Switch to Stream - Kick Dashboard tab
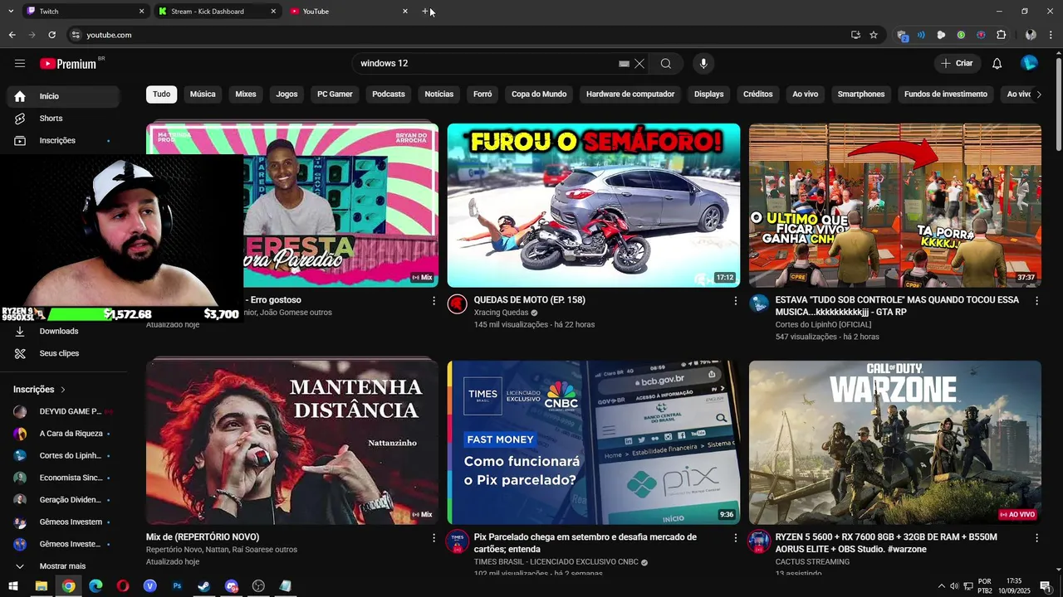The image size is (1063, 597). [218, 12]
